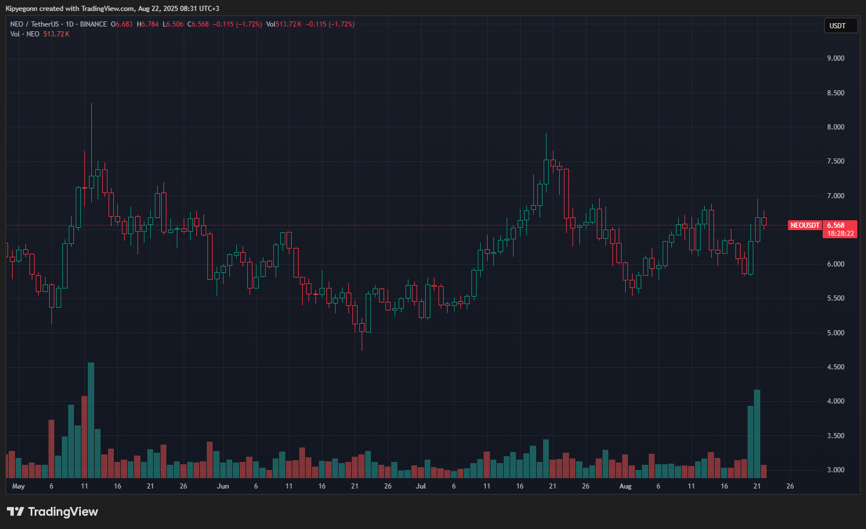Screen dimensions: 866x529
Task: Select the tallest August volume bar
Action: [757, 434]
